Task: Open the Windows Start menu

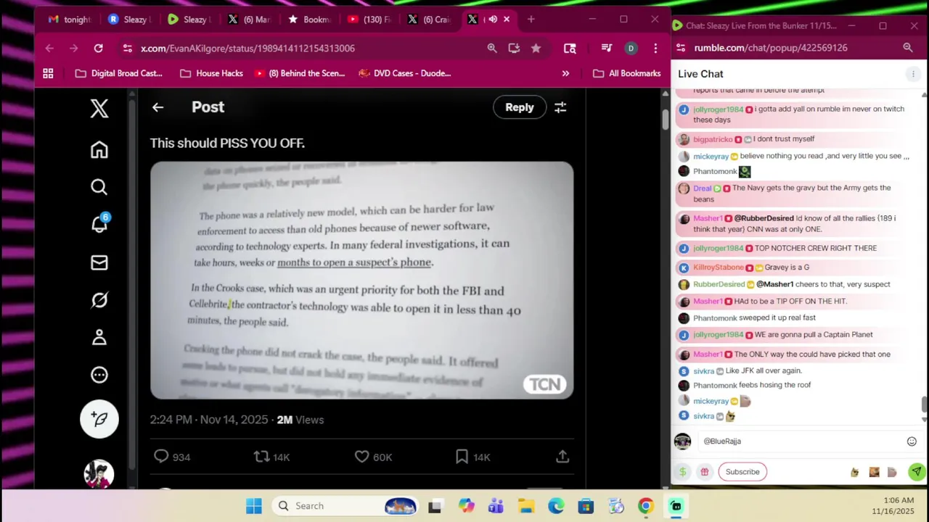Action: pyautogui.click(x=253, y=506)
